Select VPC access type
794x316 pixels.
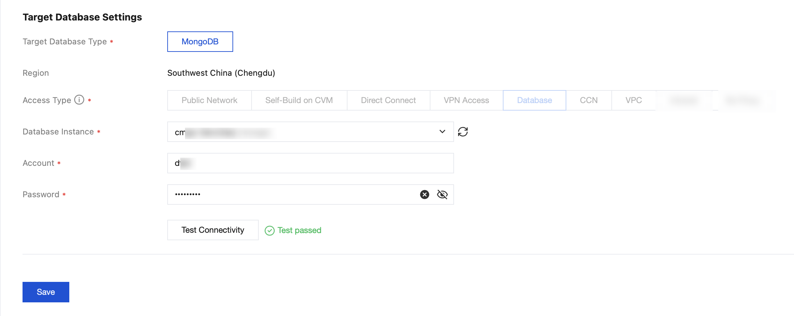point(634,100)
